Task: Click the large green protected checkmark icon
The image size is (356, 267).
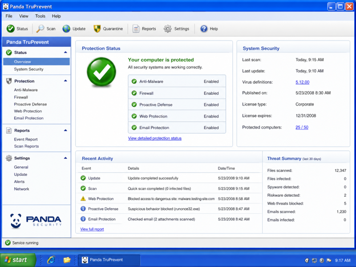Action: (101, 72)
